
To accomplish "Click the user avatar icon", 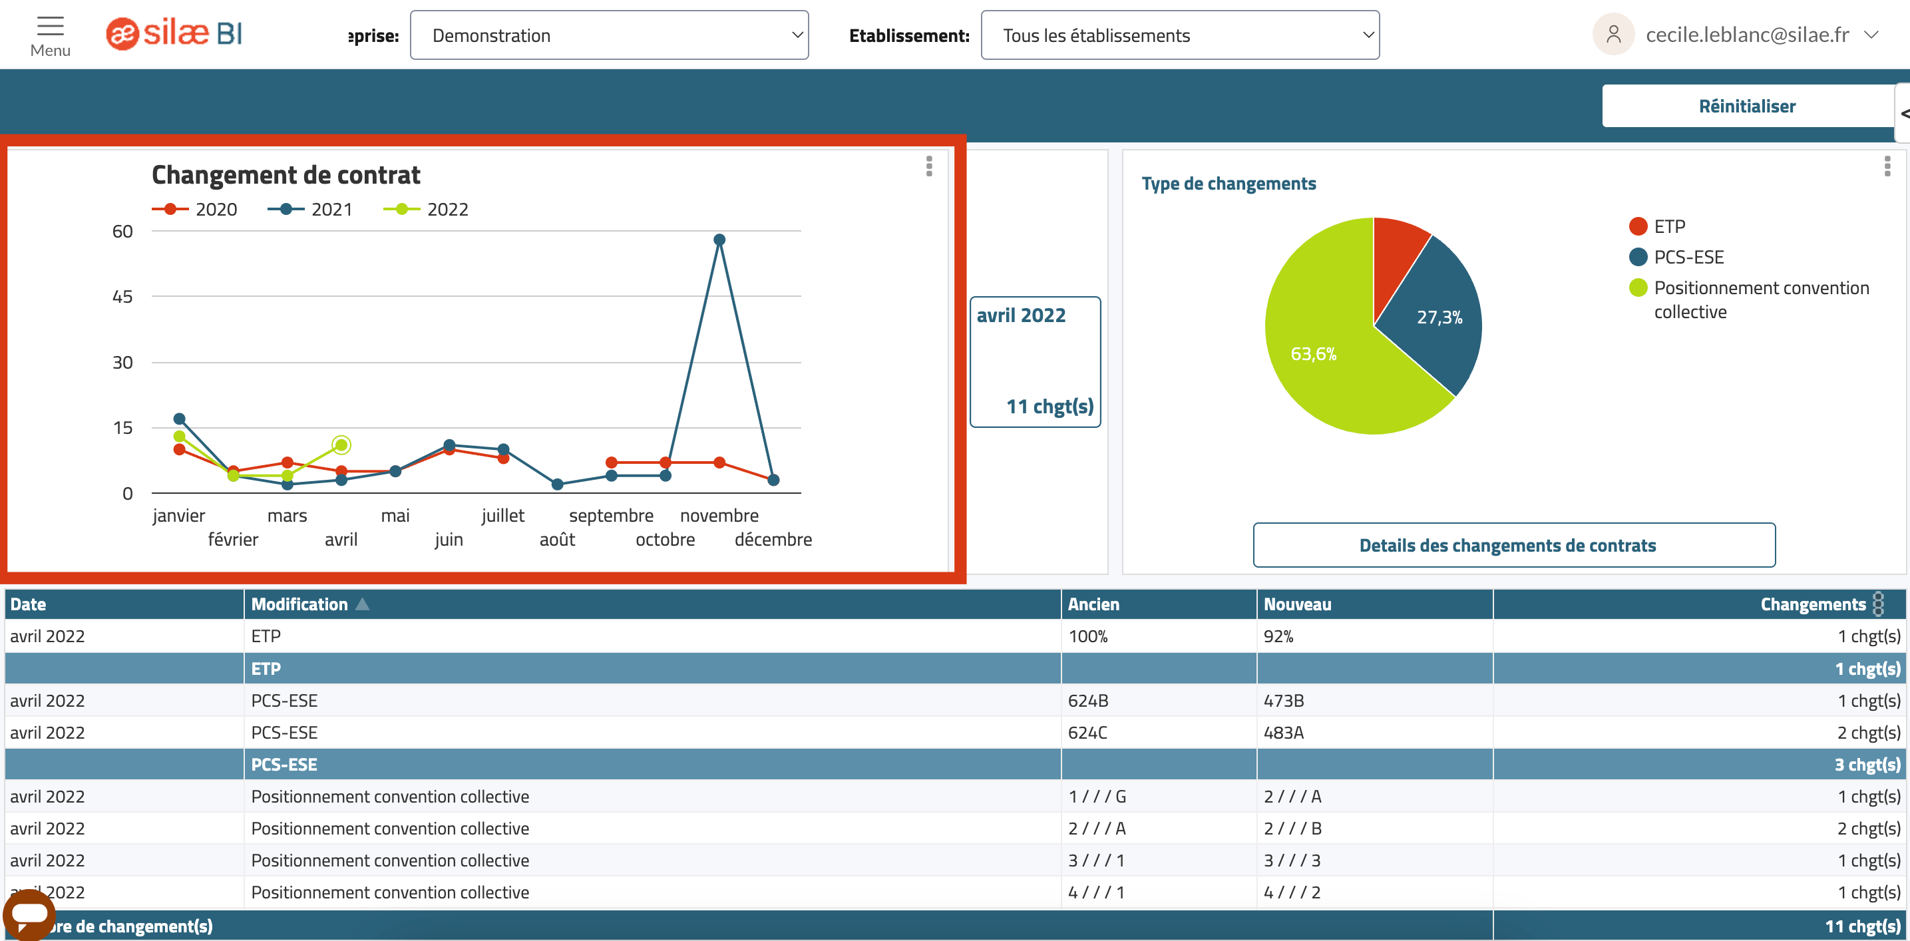I will pos(1613,34).
